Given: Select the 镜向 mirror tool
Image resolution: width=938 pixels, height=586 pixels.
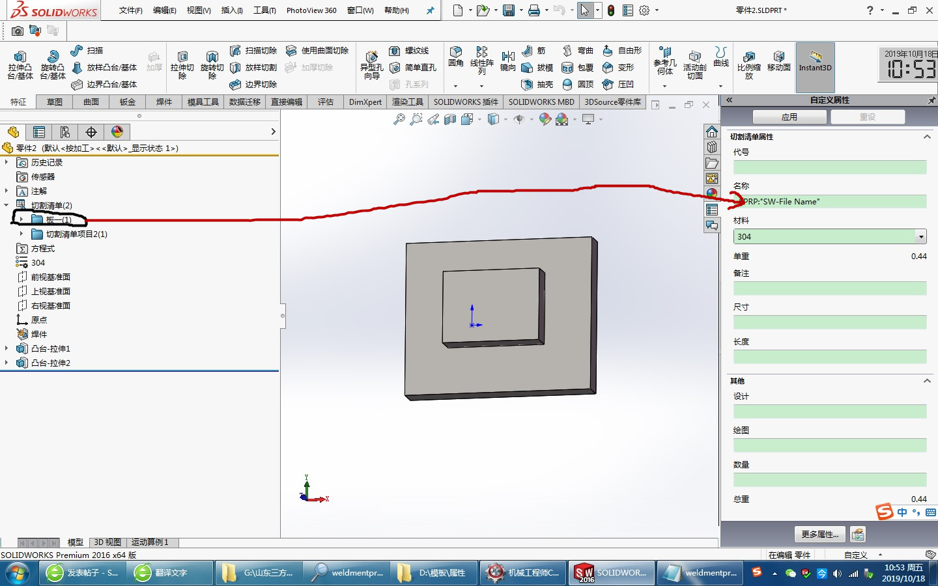Looking at the screenshot, I should pyautogui.click(x=508, y=60).
